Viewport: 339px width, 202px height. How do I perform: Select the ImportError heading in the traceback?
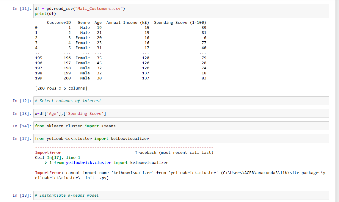(x=48, y=152)
